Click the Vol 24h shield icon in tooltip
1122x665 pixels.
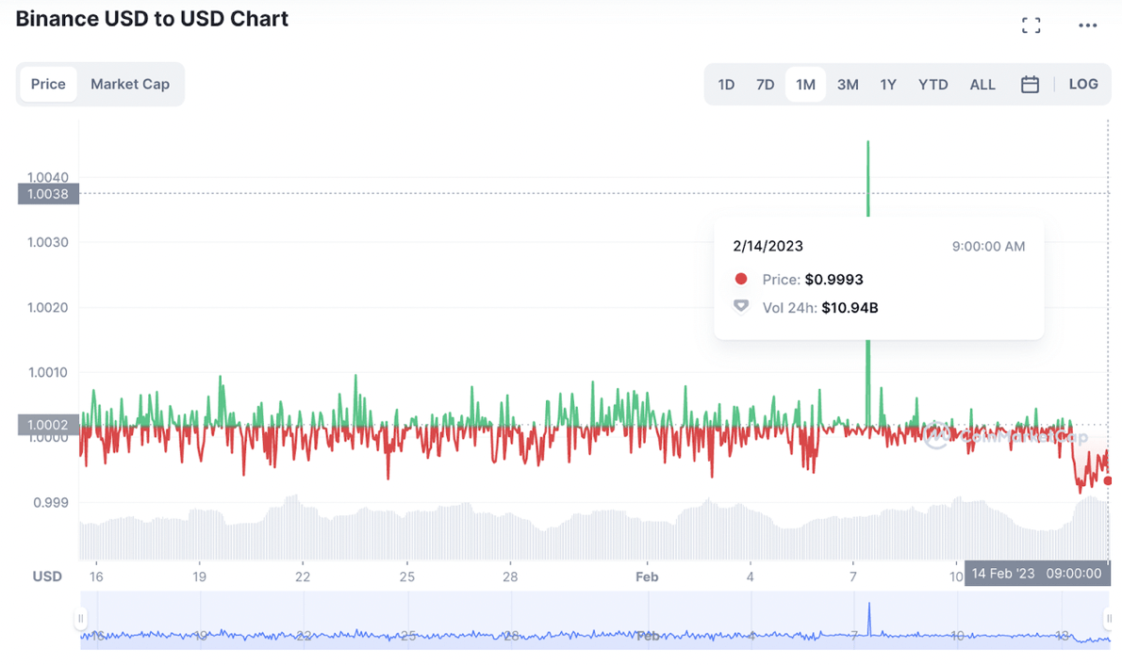[741, 306]
